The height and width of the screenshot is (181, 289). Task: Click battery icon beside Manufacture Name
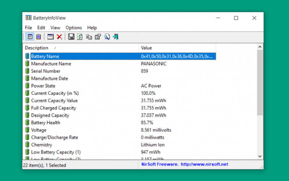coord(27,64)
